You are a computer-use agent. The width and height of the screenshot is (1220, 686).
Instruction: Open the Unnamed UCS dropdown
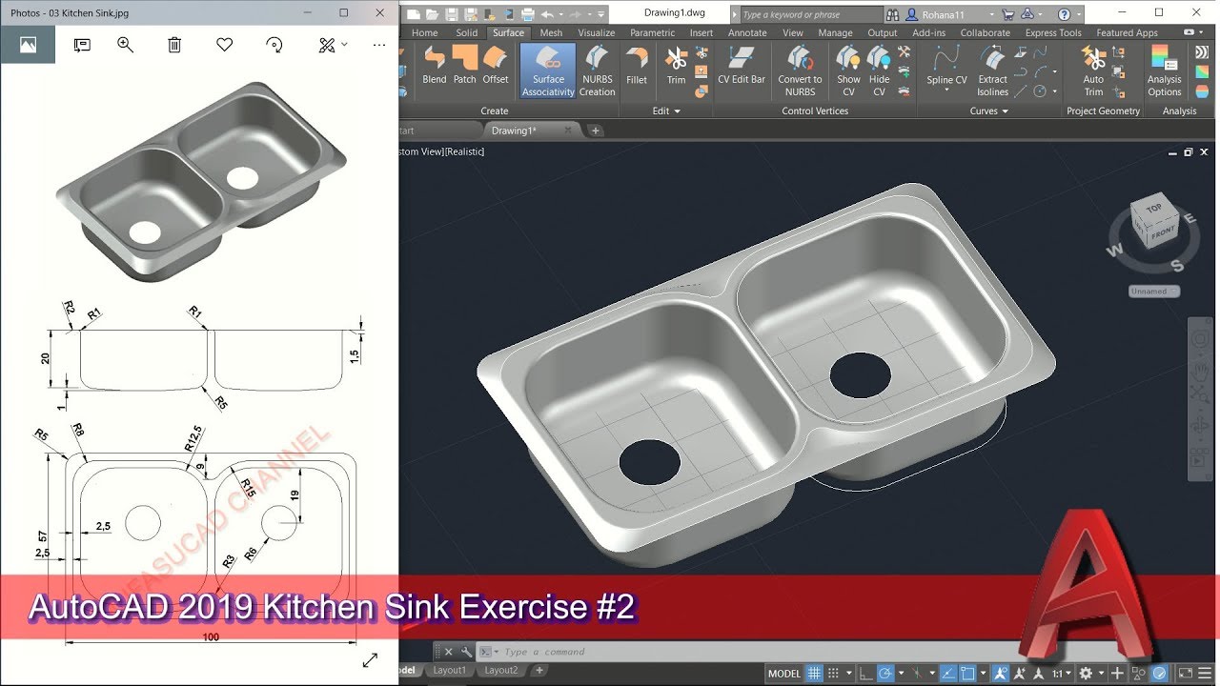click(x=1154, y=292)
